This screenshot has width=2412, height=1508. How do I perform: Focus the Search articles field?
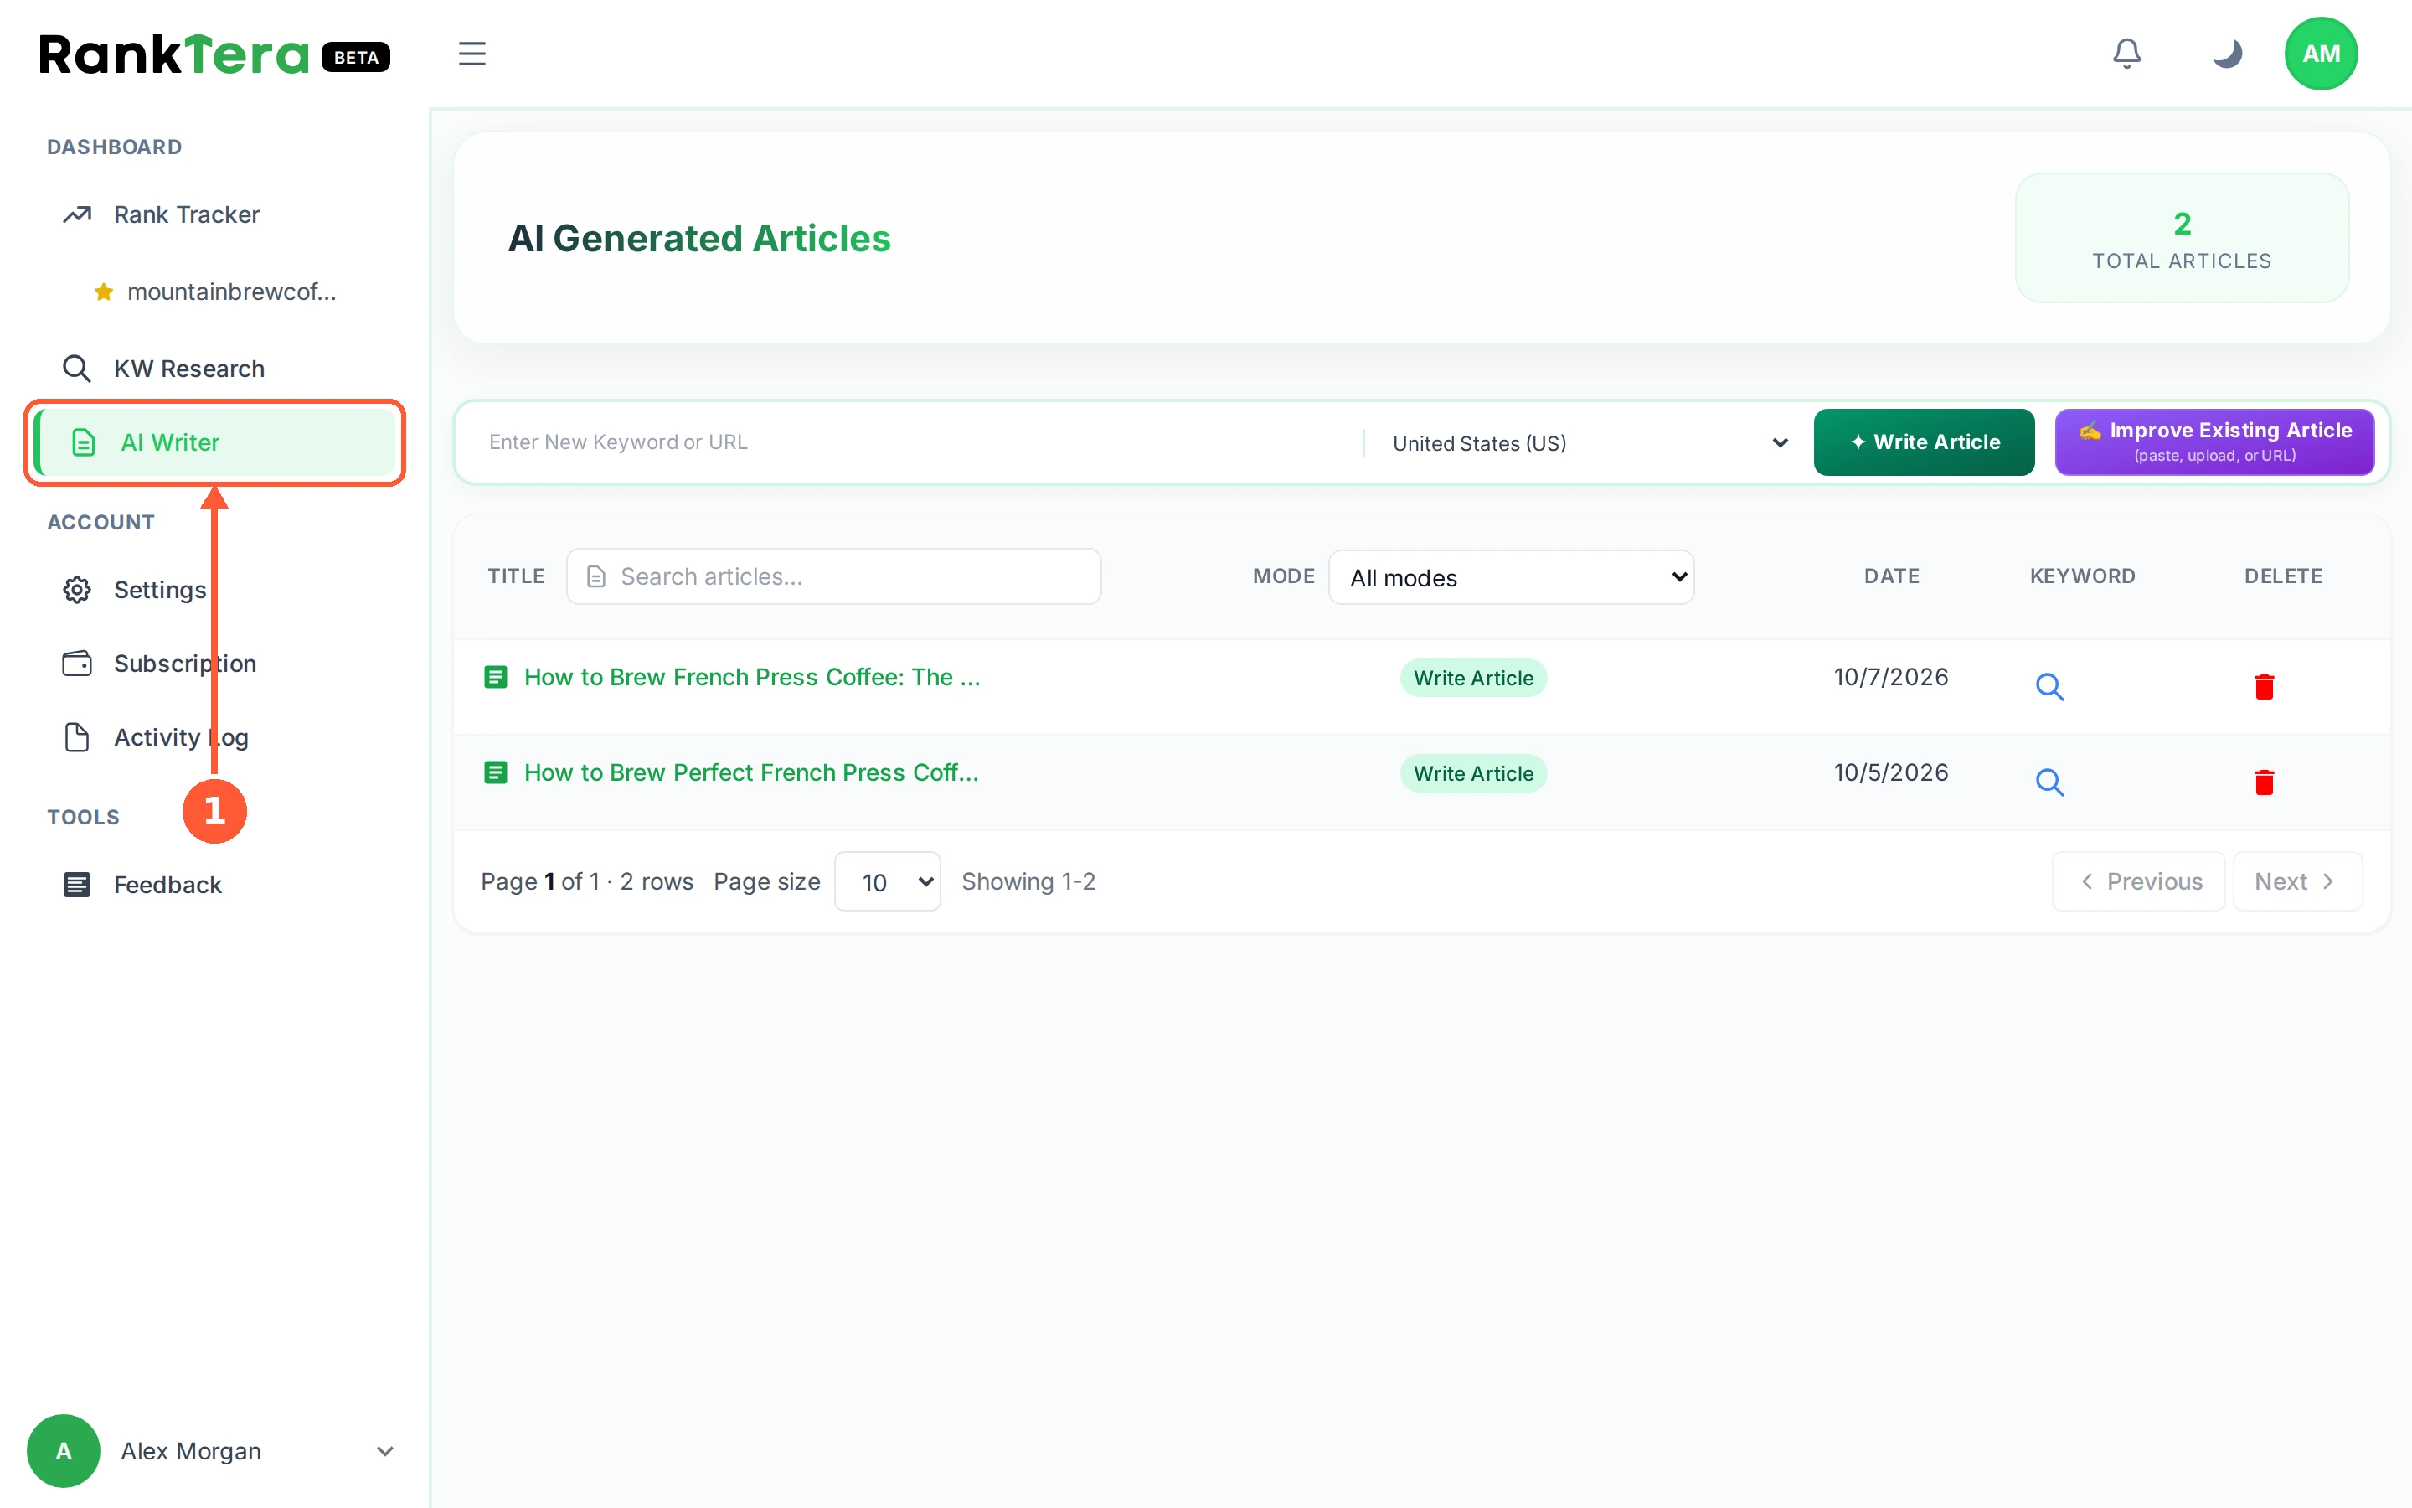point(833,576)
